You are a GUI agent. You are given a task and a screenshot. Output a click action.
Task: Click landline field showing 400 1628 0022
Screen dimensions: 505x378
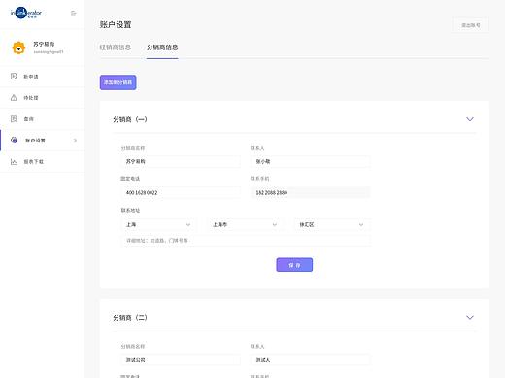click(181, 192)
